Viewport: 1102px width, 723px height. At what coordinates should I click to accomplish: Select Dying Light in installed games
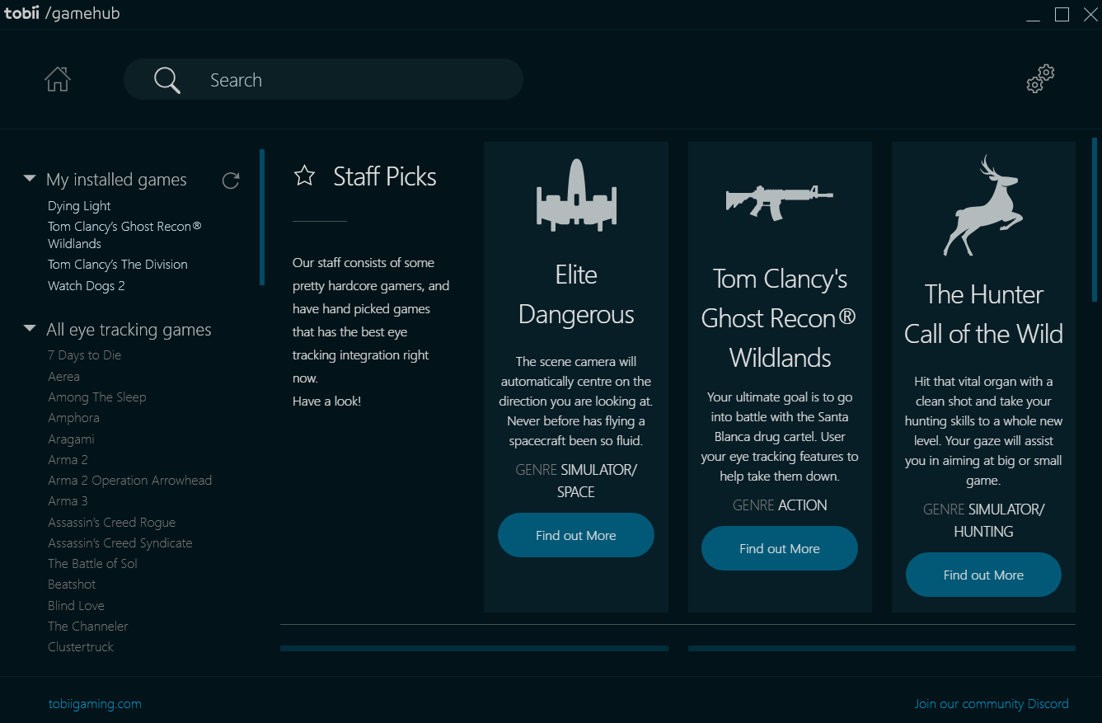(79, 206)
